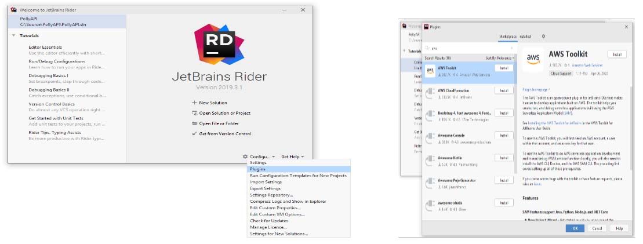Install AWS Toolkit from results list
643x244 pixels.
click(x=504, y=68)
